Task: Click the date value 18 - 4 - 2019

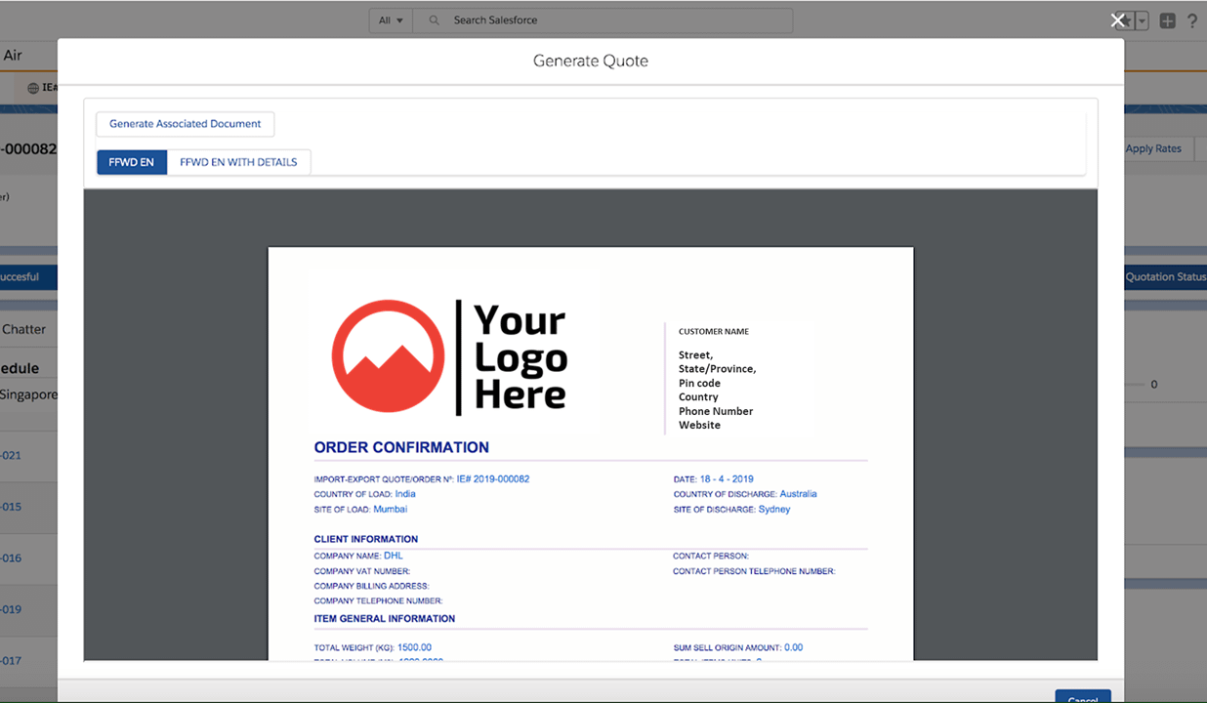Action: click(727, 479)
